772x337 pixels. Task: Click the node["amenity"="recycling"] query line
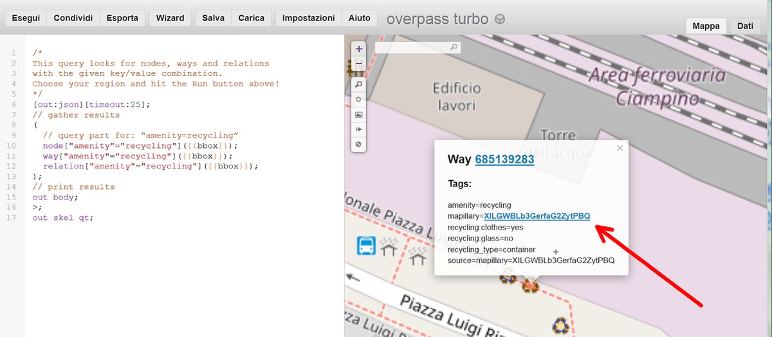[136, 146]
